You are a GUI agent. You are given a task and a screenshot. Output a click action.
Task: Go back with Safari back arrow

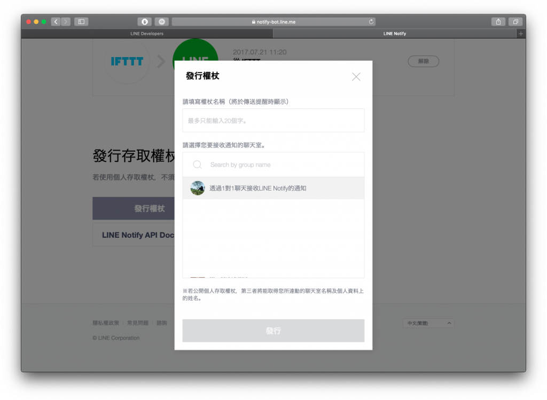[x=56, y=21]
